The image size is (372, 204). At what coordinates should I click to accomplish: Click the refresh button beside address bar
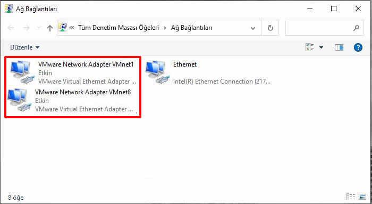pyautogui.click(x=270, y=28)
